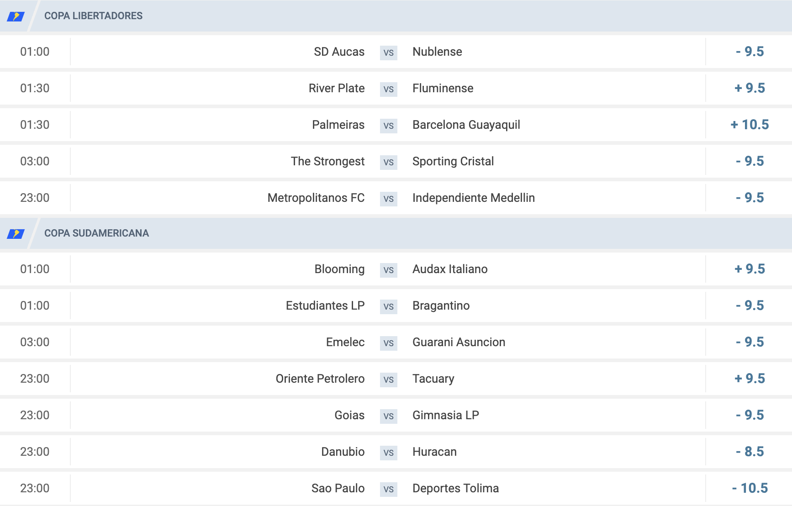The image size is (792, 506).
Task: Select the -10.5 value for Sao Paulo match
Action: tap(750, 488)
